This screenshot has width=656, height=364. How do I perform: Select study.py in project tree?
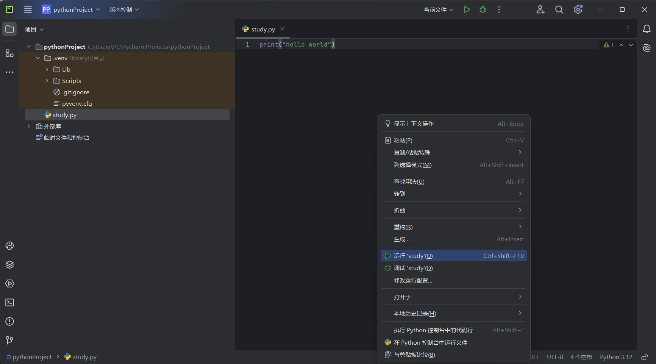pyautogui.click(x=127, y=115)
